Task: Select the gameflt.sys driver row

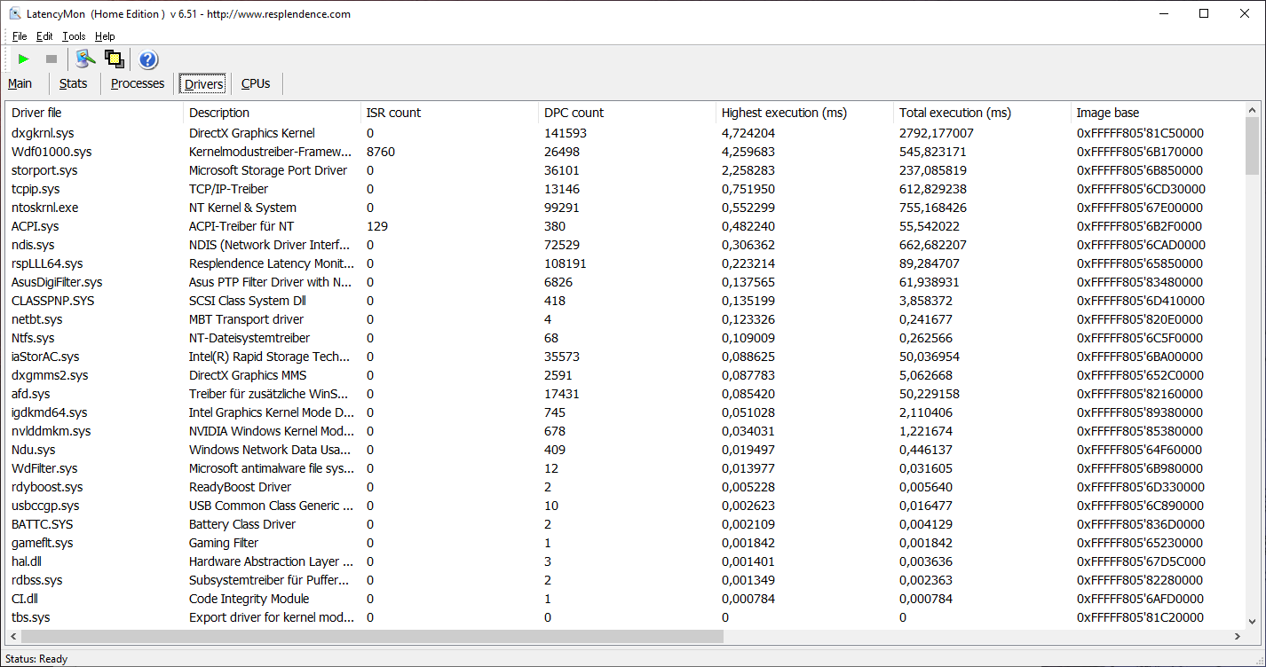Action: tap(625, 543)
